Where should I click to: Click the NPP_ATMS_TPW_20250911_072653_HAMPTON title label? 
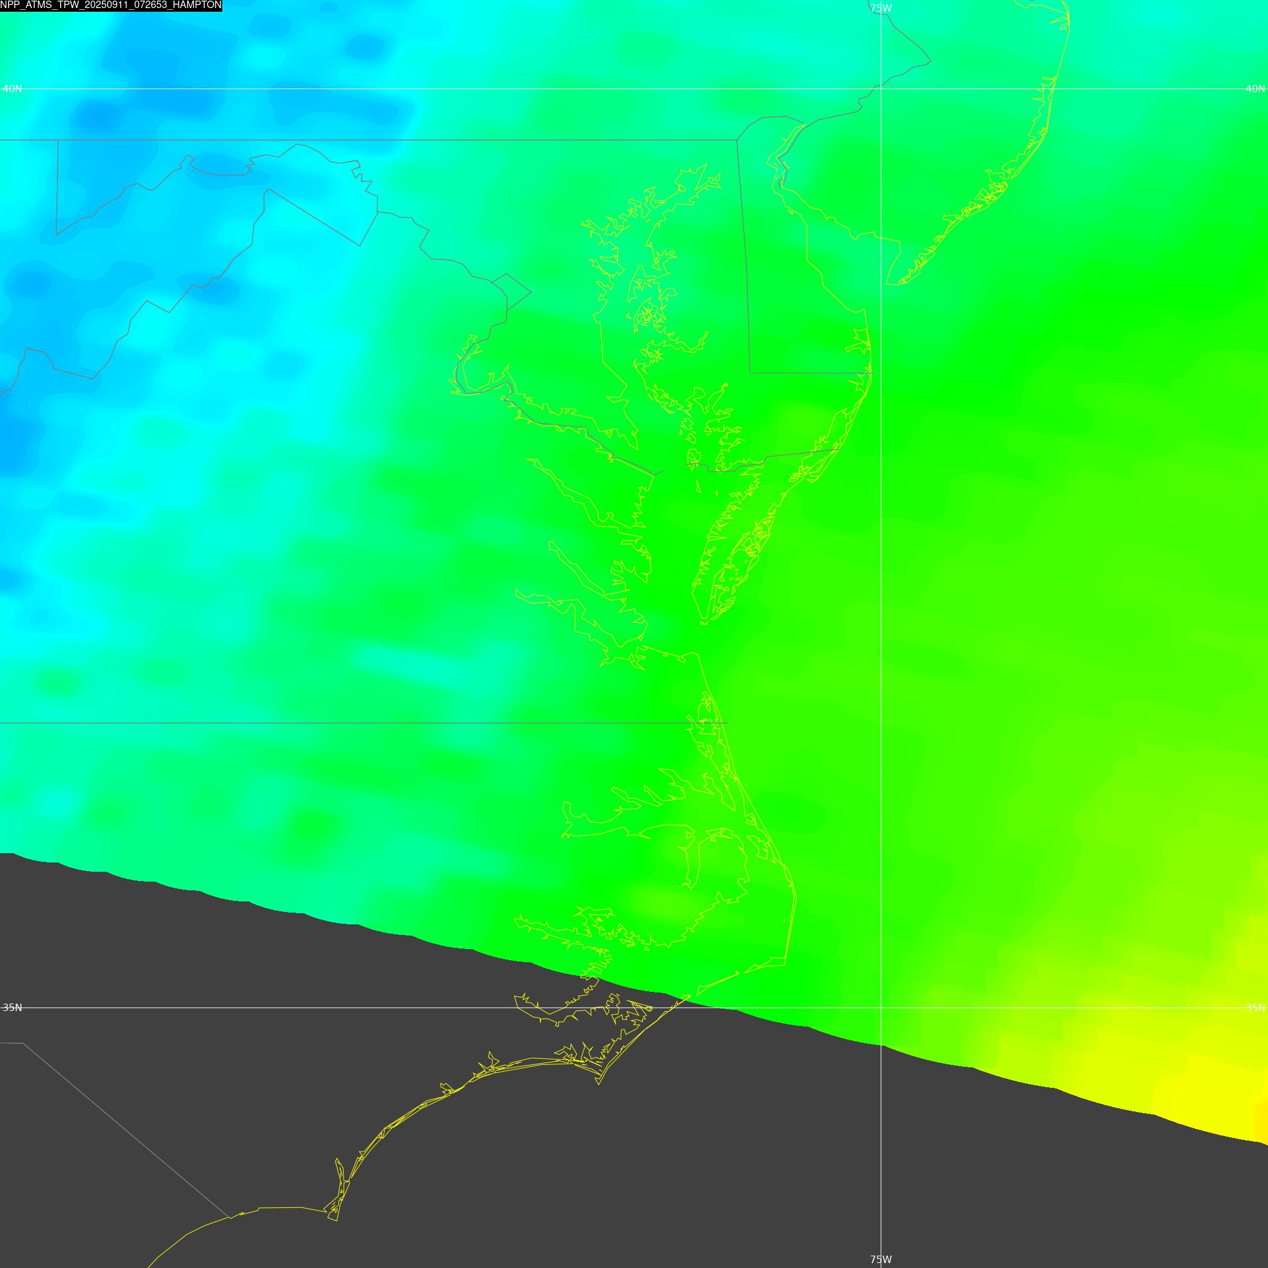pyautogui.click(x=111, y=5)
